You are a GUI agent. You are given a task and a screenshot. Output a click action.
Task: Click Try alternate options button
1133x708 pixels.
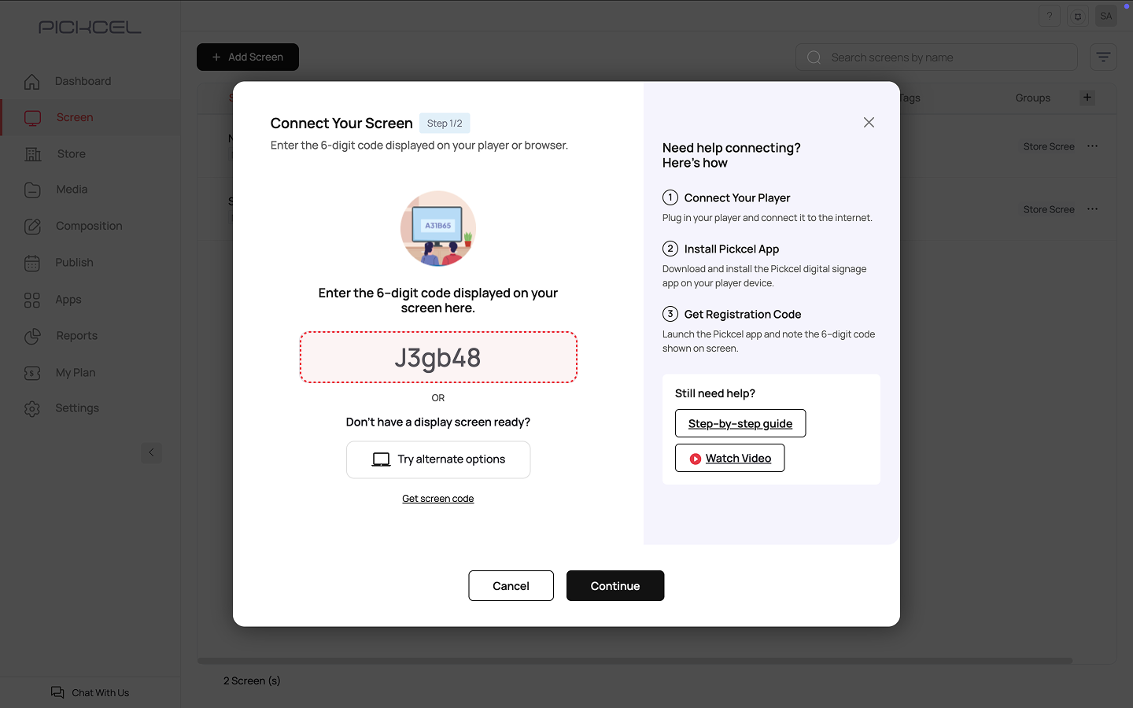tap(438, 459)
